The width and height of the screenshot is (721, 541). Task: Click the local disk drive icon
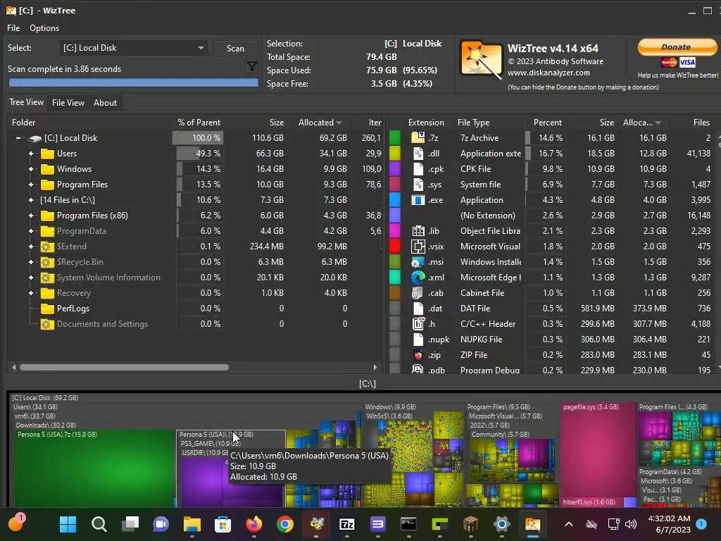pyautogui.click(x=35, y=138)
